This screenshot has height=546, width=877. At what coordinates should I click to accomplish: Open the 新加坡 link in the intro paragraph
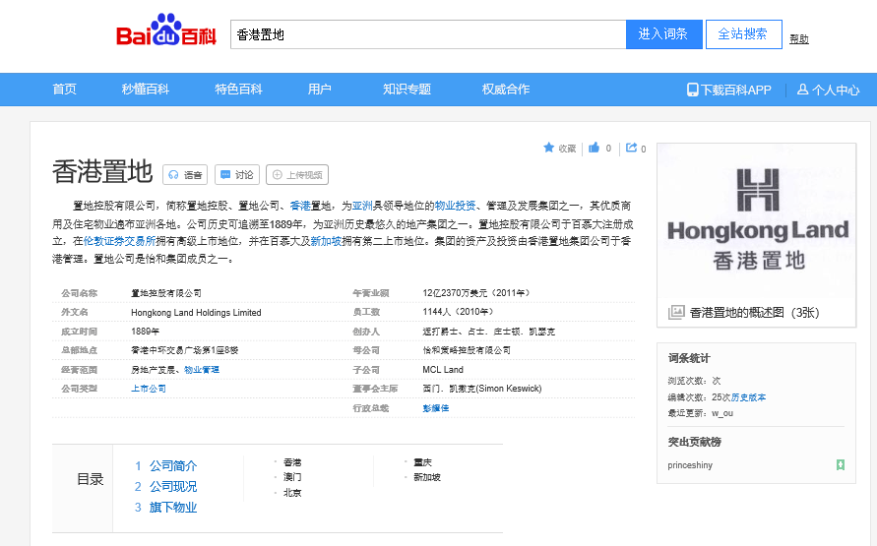pyautogui.click(x=326, y=241)
